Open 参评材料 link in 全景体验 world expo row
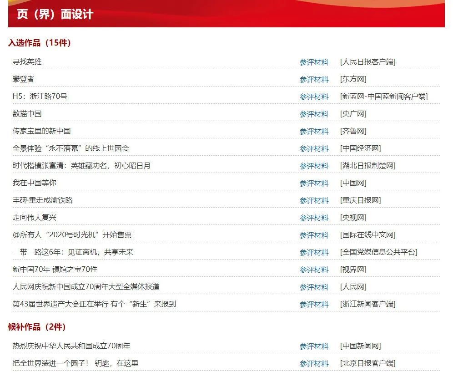This screenshot has height=377, width=453. click(x=314, y=149)
